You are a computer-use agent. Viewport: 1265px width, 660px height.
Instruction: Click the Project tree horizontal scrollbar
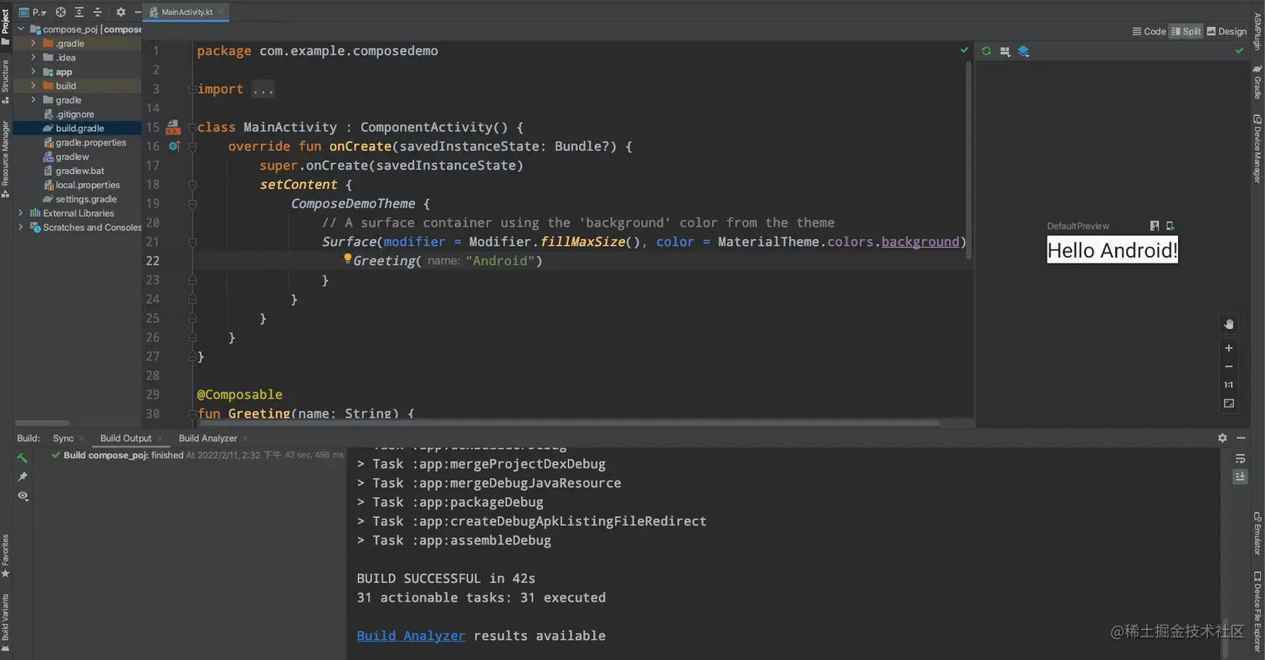pos(43,422)
